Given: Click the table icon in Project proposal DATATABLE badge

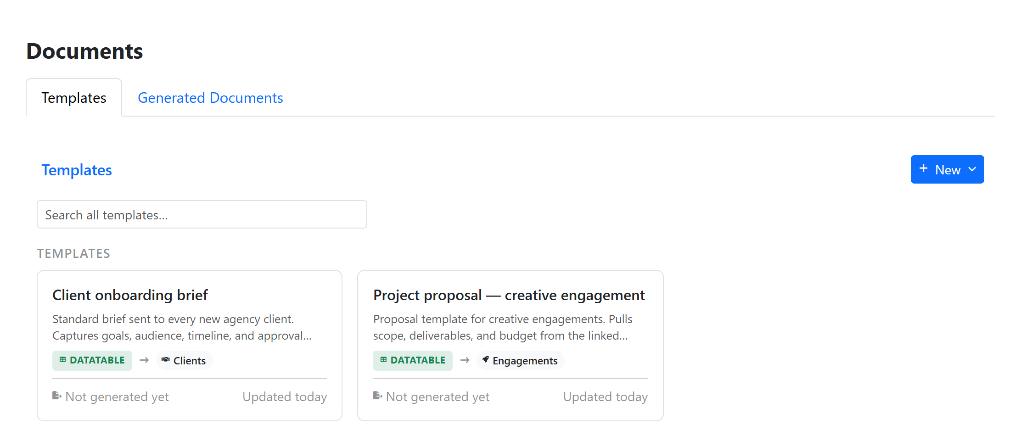Looking at the screenshot, I should pos(383,360).
